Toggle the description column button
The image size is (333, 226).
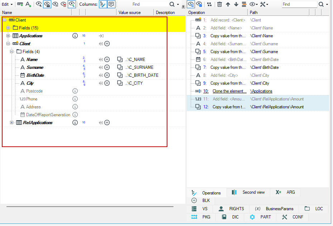111,4
